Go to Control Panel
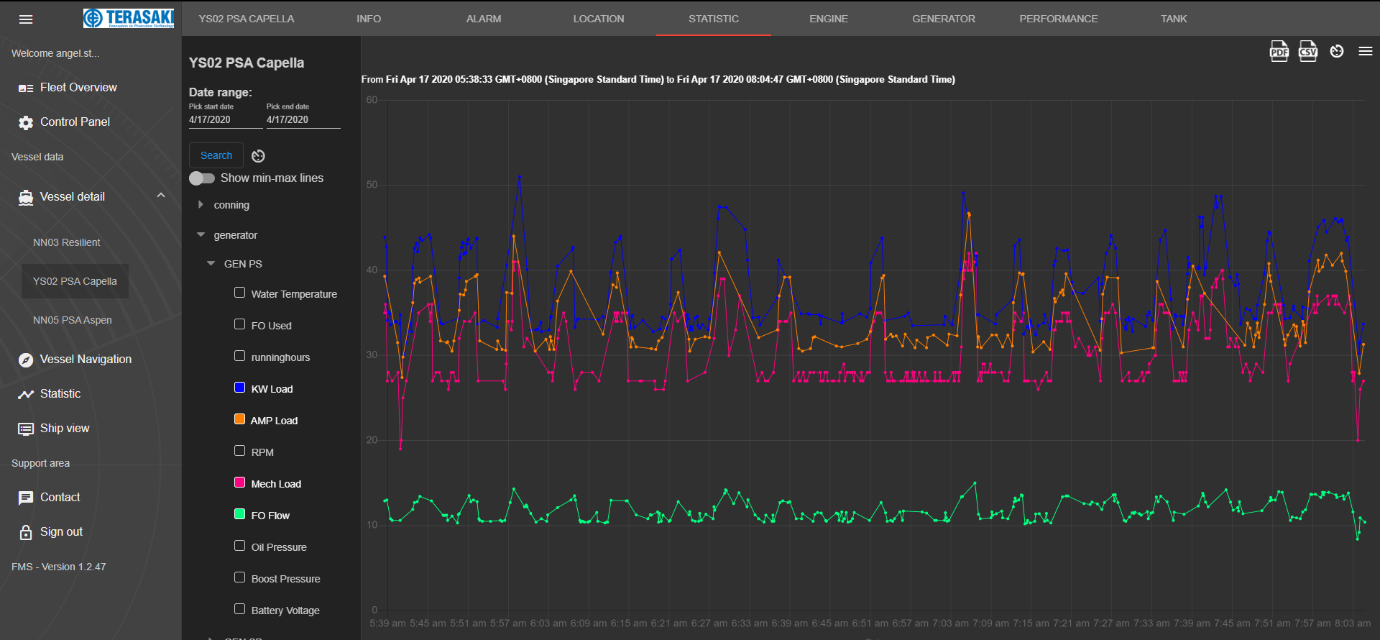1380x640 pixels. point(75,122)
